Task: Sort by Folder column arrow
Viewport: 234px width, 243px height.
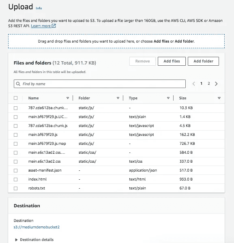Action: click(118, 98)
